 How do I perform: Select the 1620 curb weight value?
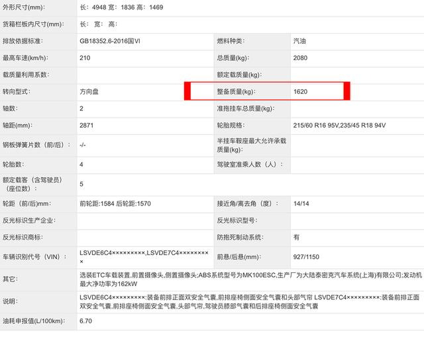click(x=300, y=92)
